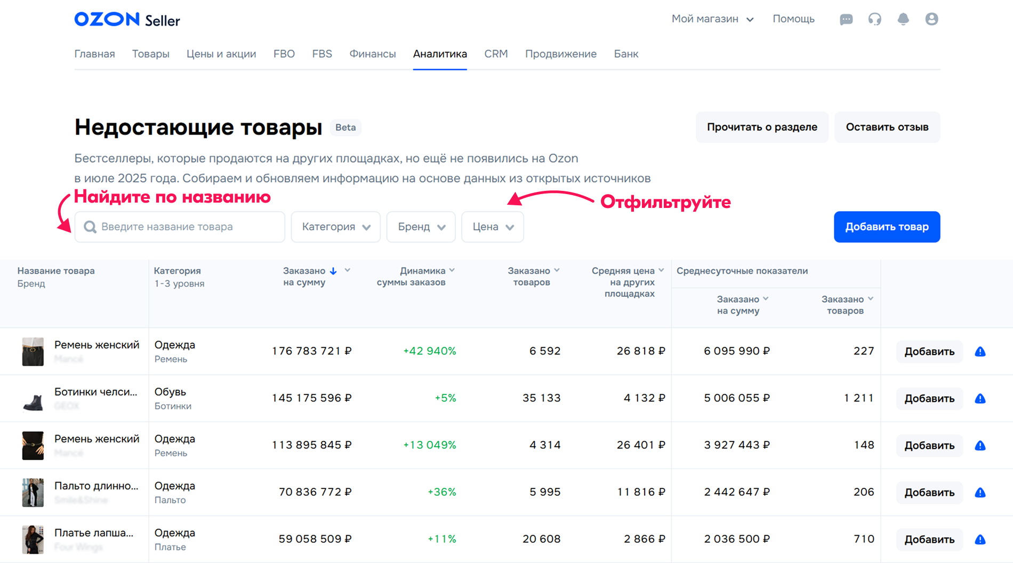Image resolution: width=1013 pixels, height=563 pixels.
Task: Click warning icon for Платье лапша row
Action: coord(980,540)
